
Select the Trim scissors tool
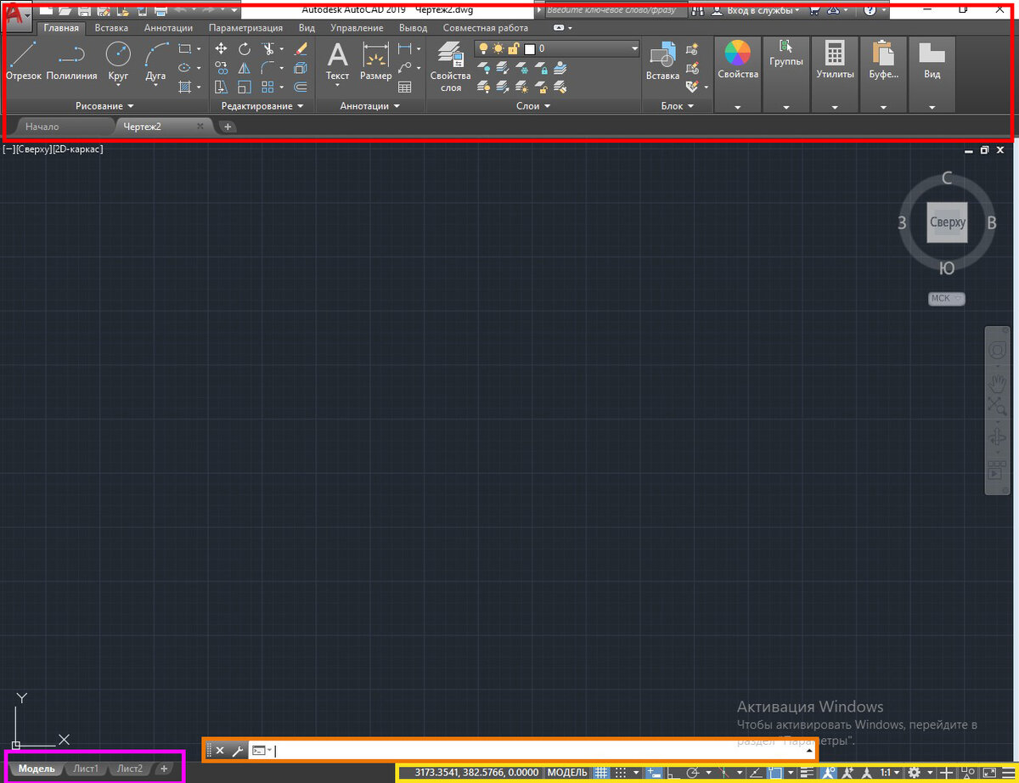268,49
